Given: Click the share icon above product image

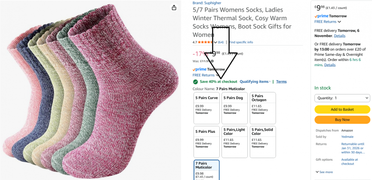Looking at the screenshot, I should 174,7.
